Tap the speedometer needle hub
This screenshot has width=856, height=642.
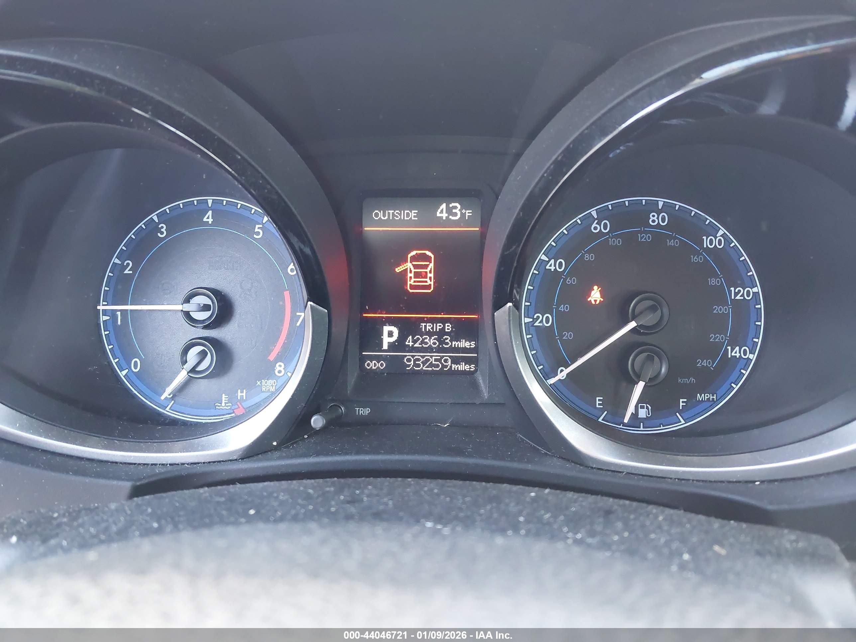click(x=648, y=313)
